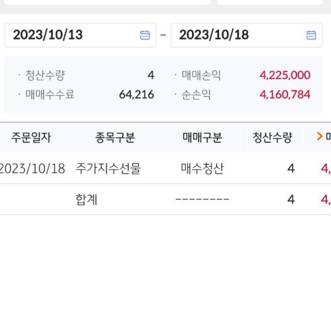Select the 2023/10/18 order date cell
The image size is (331, 331).
click(x=32, y=169)
